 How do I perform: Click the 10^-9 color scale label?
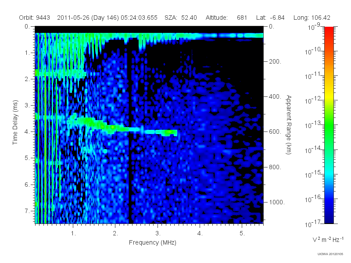(314, 26)
